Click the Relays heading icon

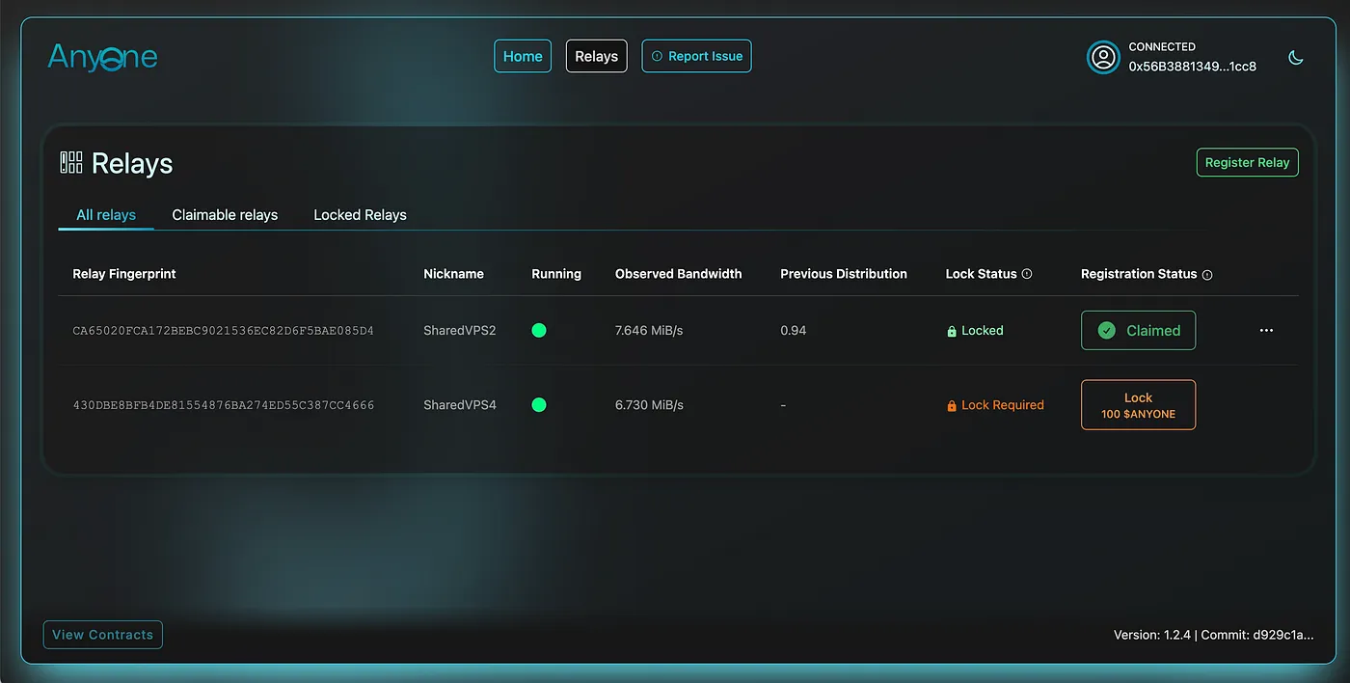click(71, 162)
